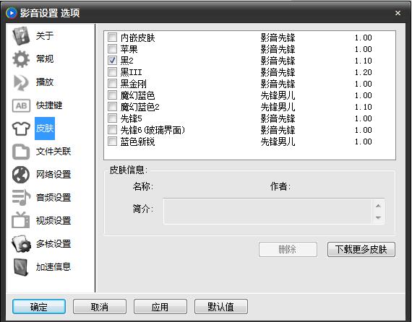Select the 黑金刚 skin name
412x322 pixels.
tap(134, 84)
